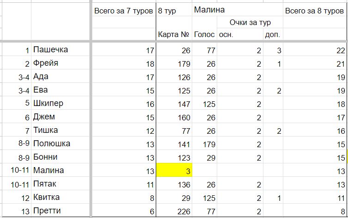Click the 'Малина' header cell at top
The image size is (348, 218).
[x=238, y=10]
